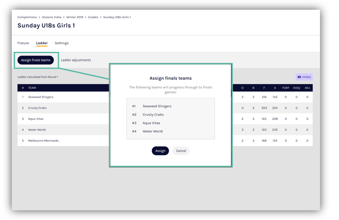Image resolution: width=339 pixels, height=220 pixels.
Task: Navigate to Oceanic India breadcrumb
Action: [x=52, y=17]
